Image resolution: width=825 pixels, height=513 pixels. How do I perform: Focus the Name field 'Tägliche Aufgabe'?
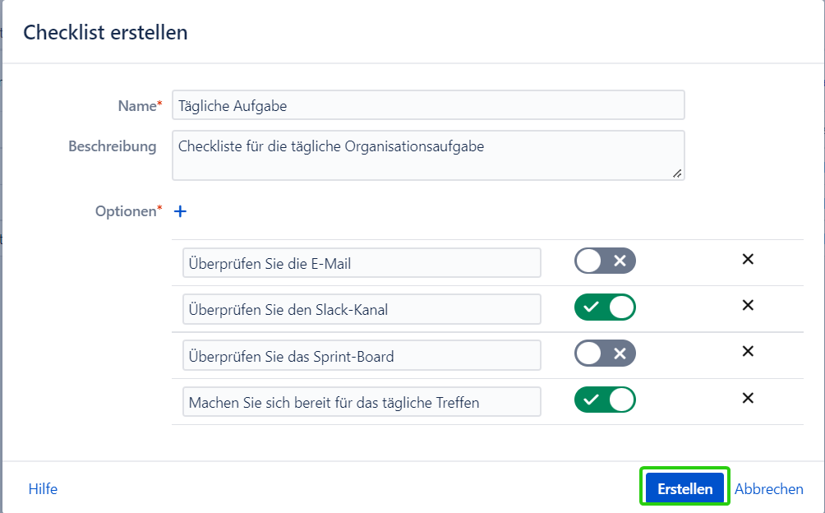pos(427,105)
